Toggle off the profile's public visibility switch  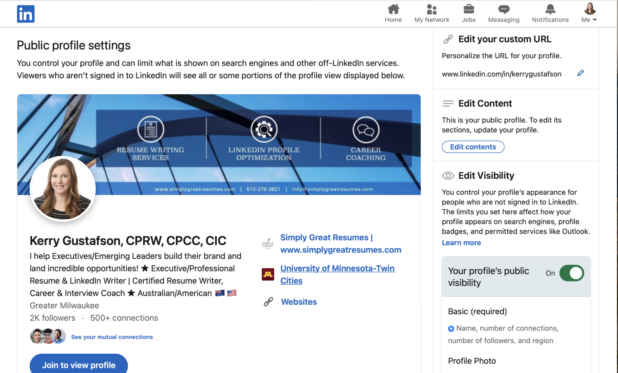pyautogui.click(x=571, y=273)
